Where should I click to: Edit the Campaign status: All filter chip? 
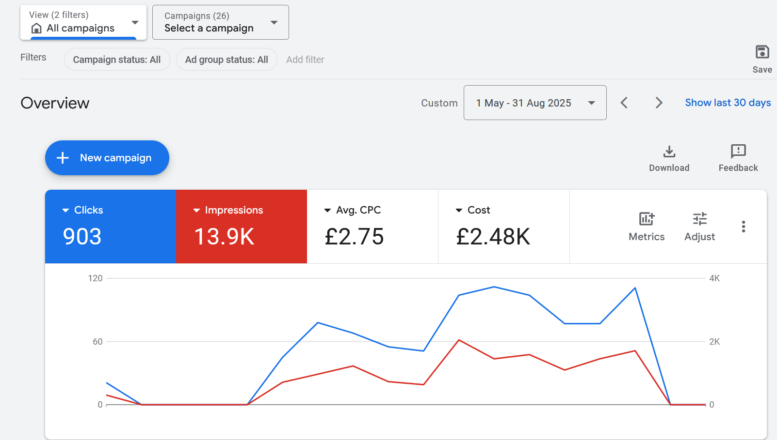(x=117, y=60)
